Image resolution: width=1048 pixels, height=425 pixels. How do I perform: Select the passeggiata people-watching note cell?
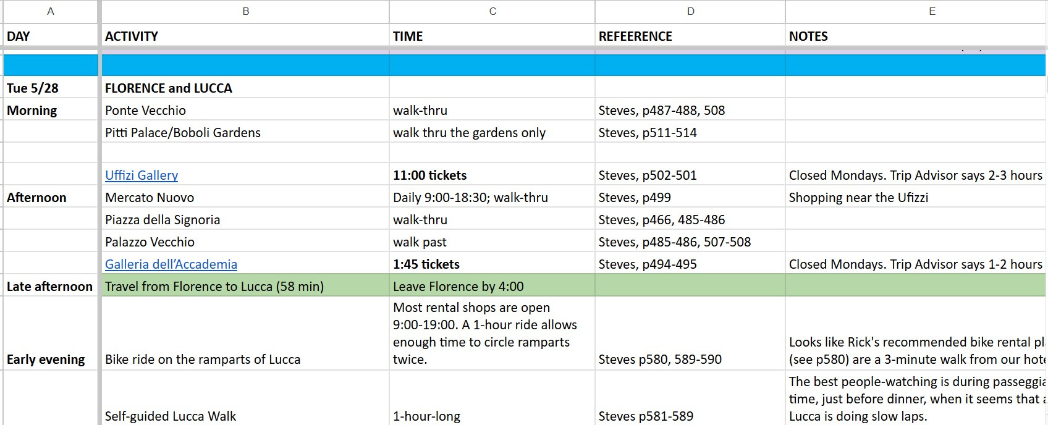tap(917, 398)
